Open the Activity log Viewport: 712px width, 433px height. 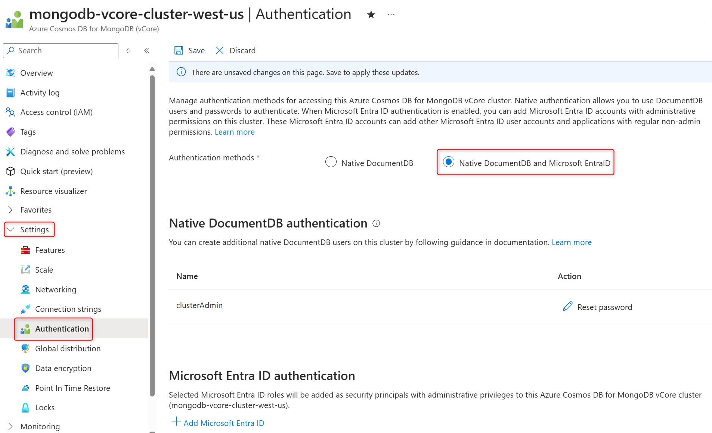[40, 92]
